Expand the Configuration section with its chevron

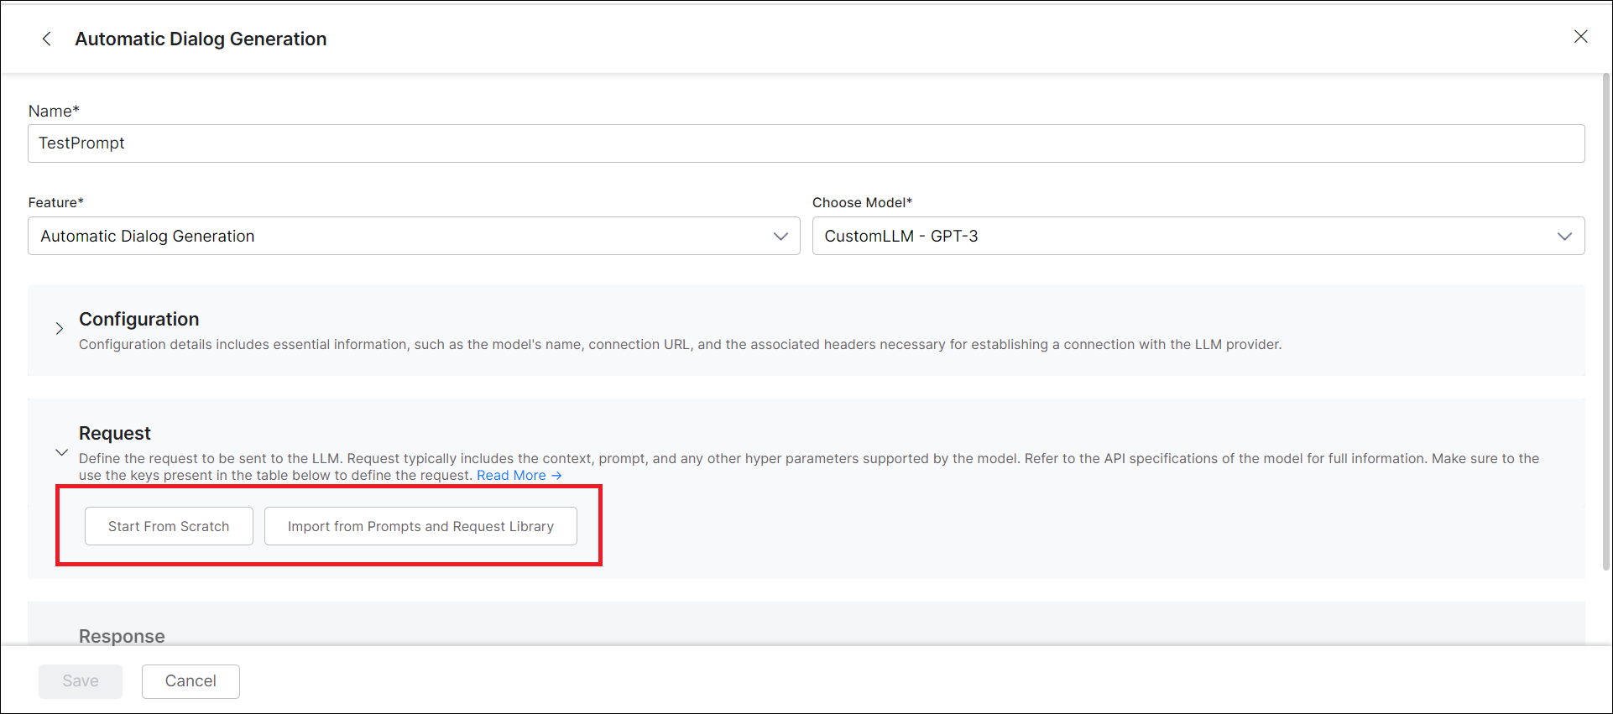[60, 329]
